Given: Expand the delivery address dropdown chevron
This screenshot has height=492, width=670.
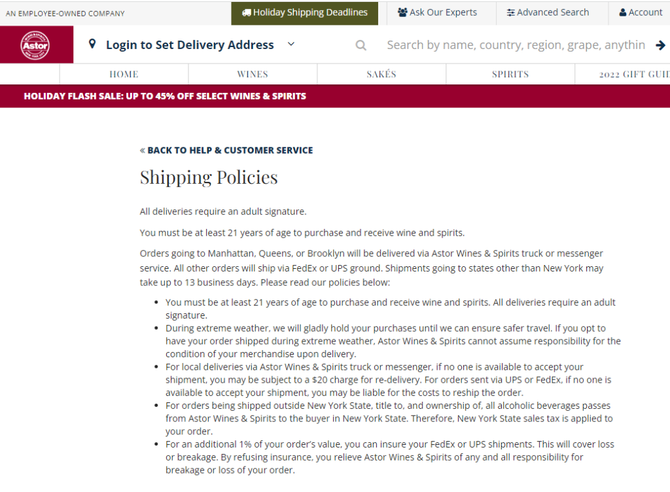Looking at the screenshot, I should [291, 44].
